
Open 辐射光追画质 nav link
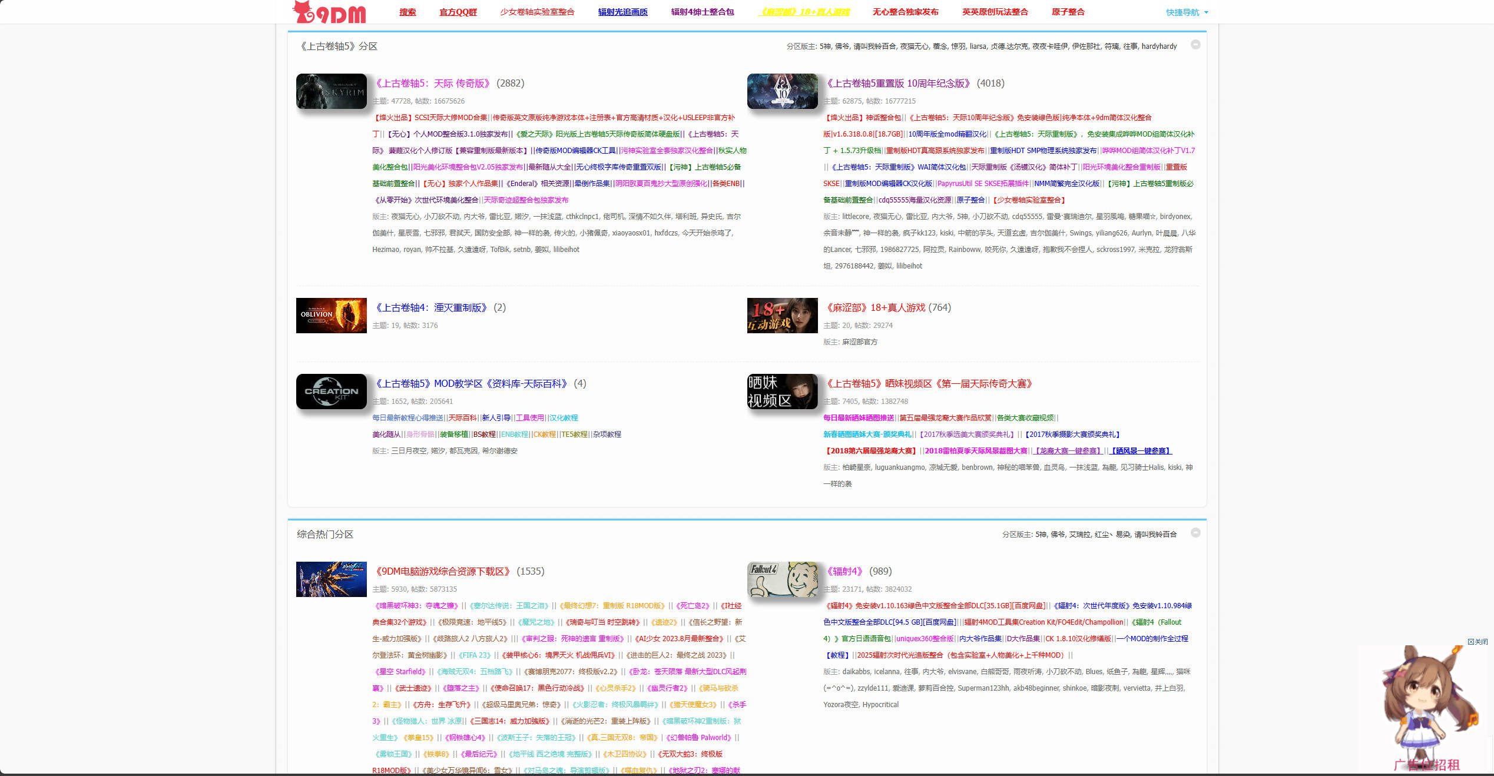pyautogui.click(x=622, y=12)
